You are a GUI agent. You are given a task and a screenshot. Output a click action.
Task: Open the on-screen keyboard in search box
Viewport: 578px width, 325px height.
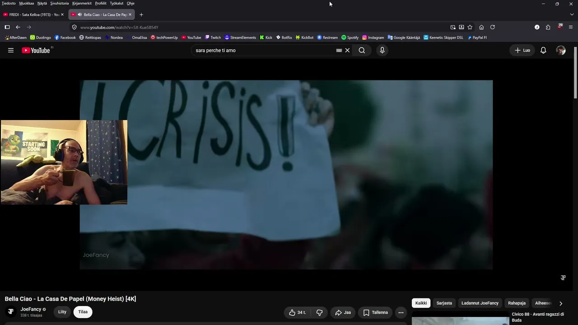point(339,51)
